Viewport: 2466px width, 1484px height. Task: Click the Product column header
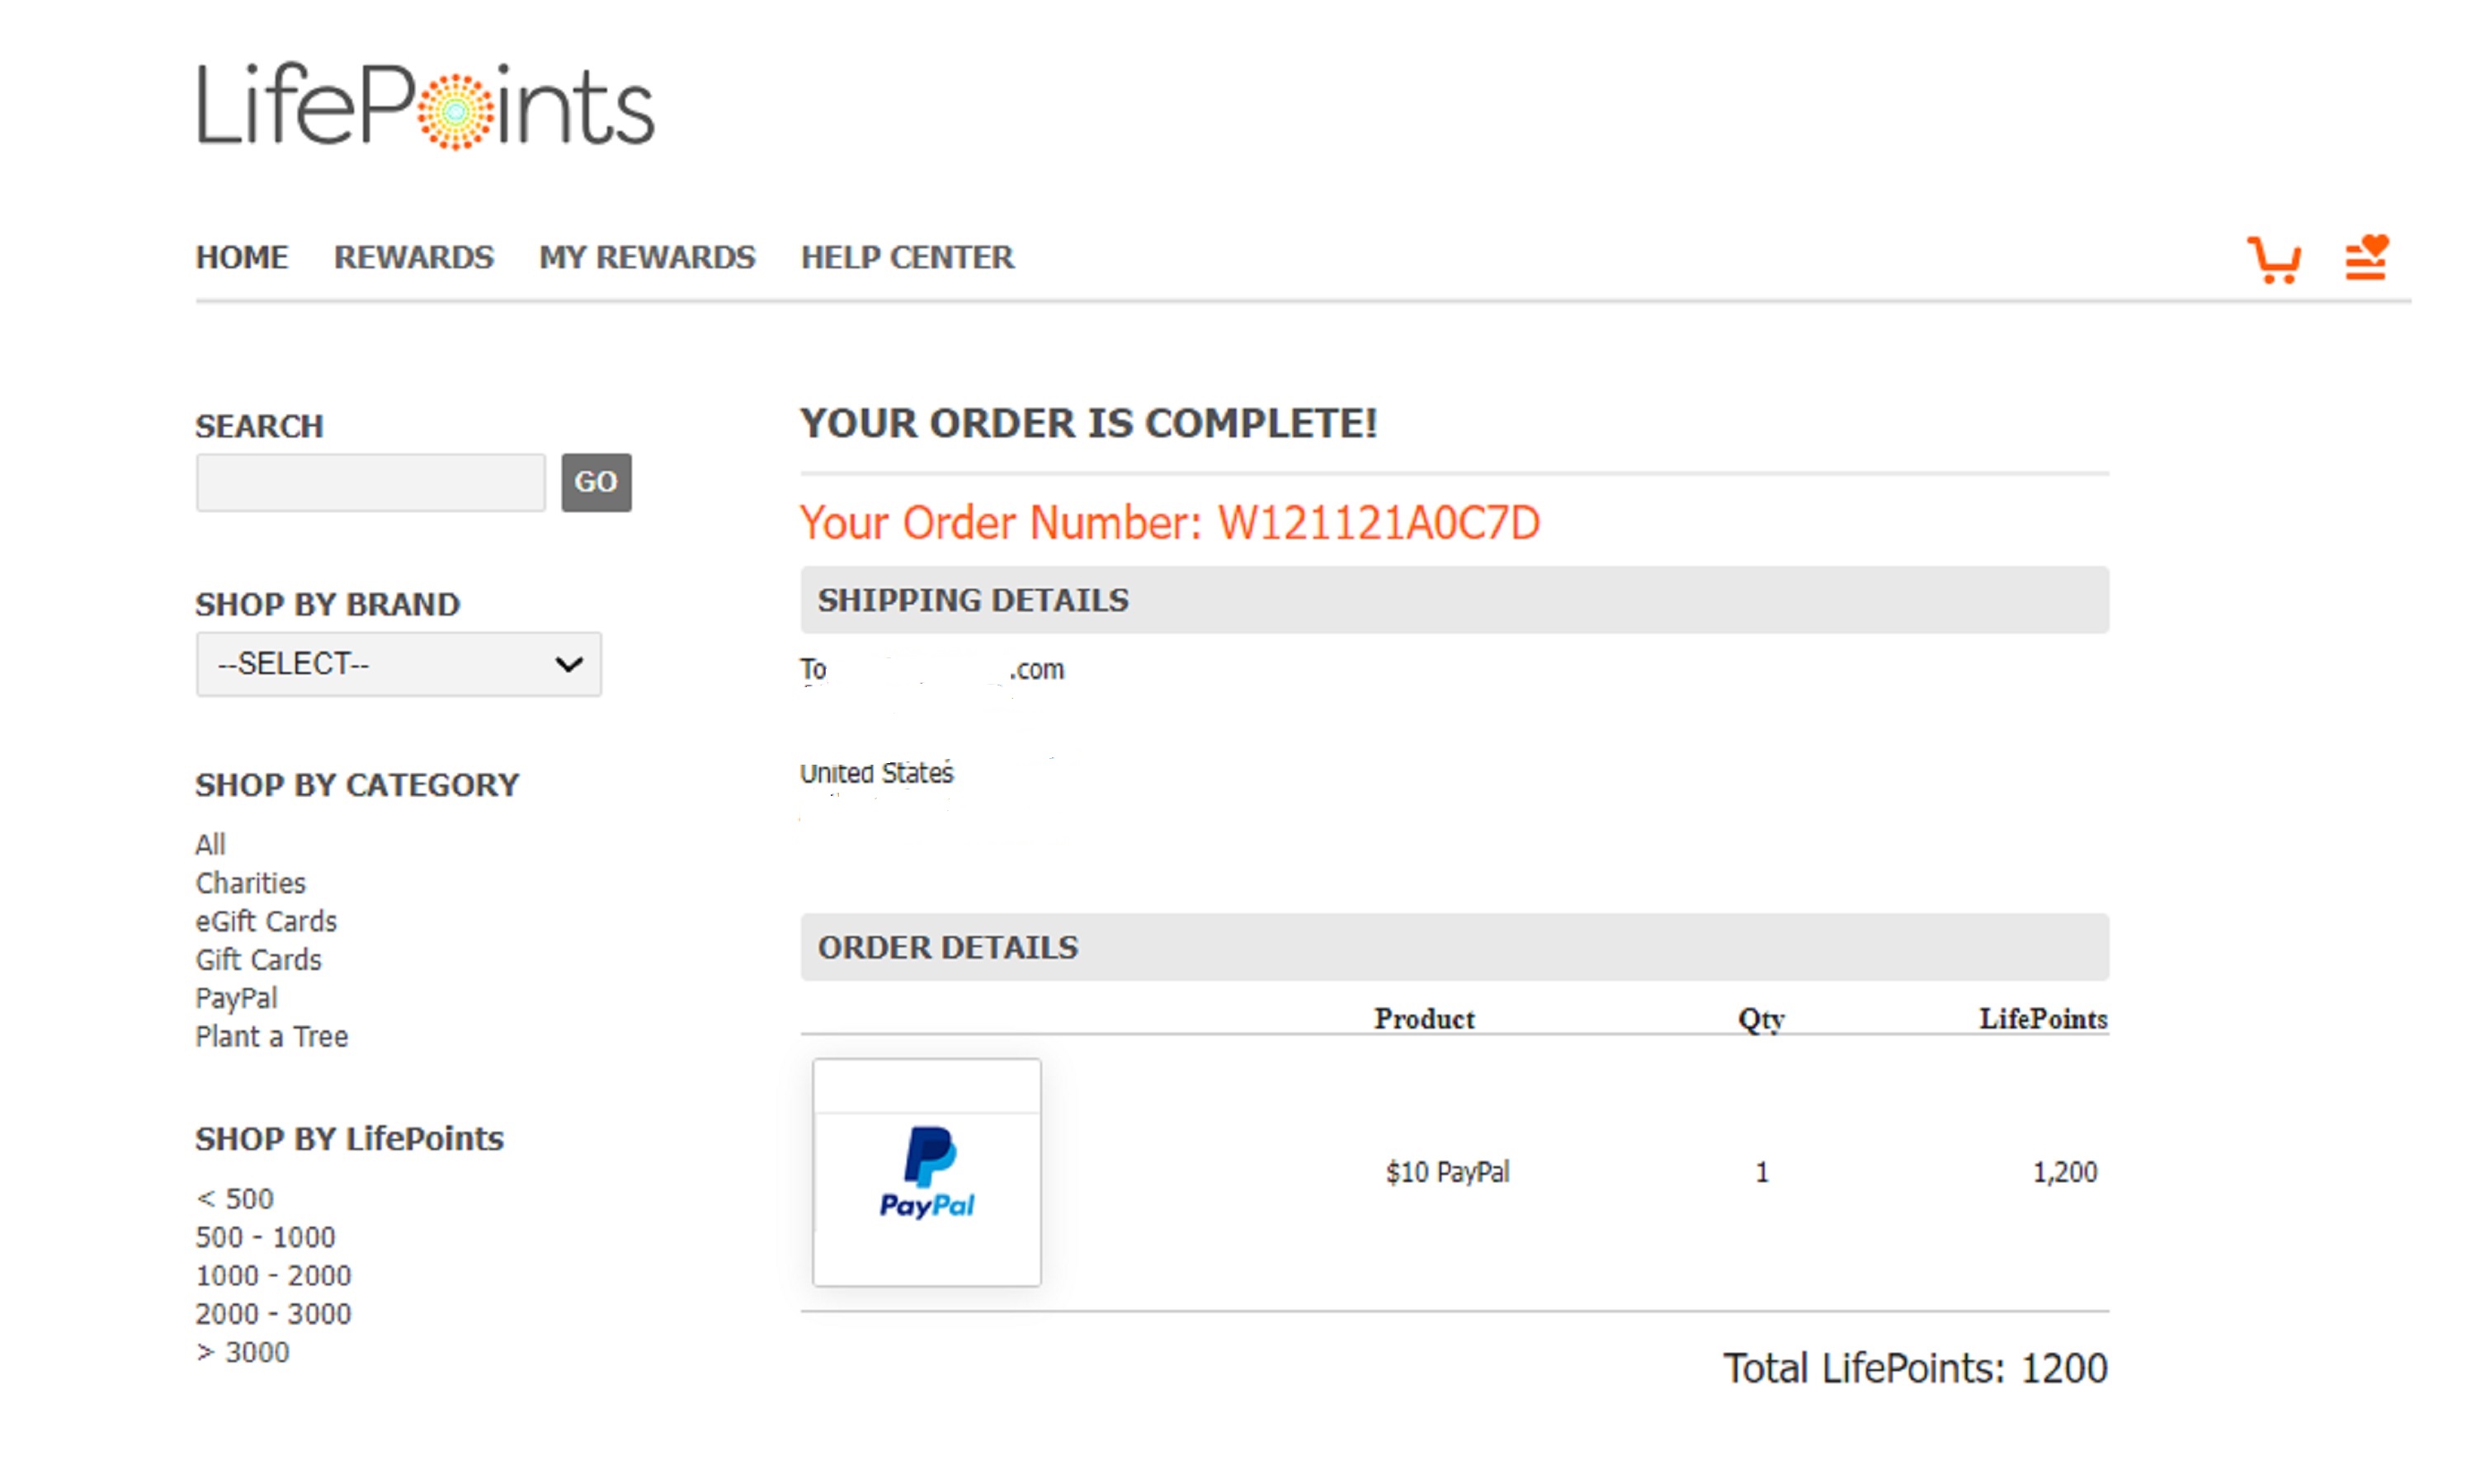[1423, 1018]
